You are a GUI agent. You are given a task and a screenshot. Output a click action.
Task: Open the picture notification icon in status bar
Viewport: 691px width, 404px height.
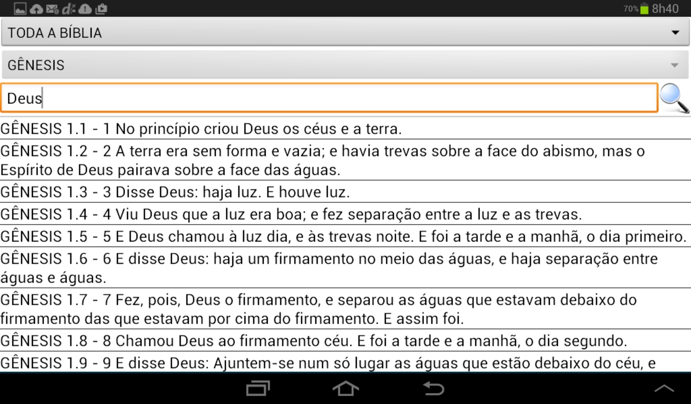click(20, 9)
